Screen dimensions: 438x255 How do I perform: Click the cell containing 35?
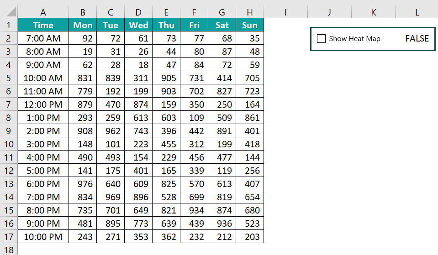coord(250,38)
